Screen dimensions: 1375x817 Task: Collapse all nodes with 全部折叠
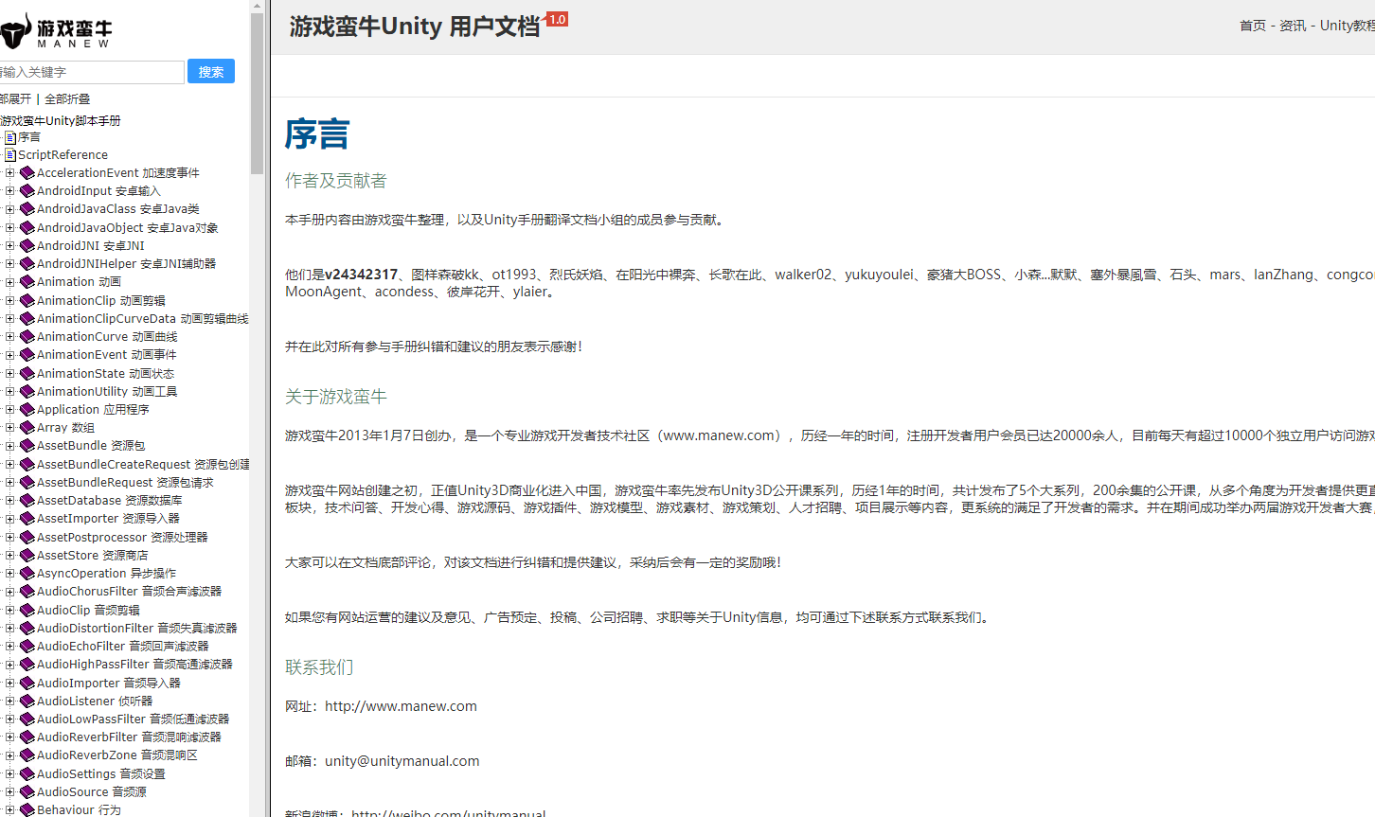pos(67,99)
